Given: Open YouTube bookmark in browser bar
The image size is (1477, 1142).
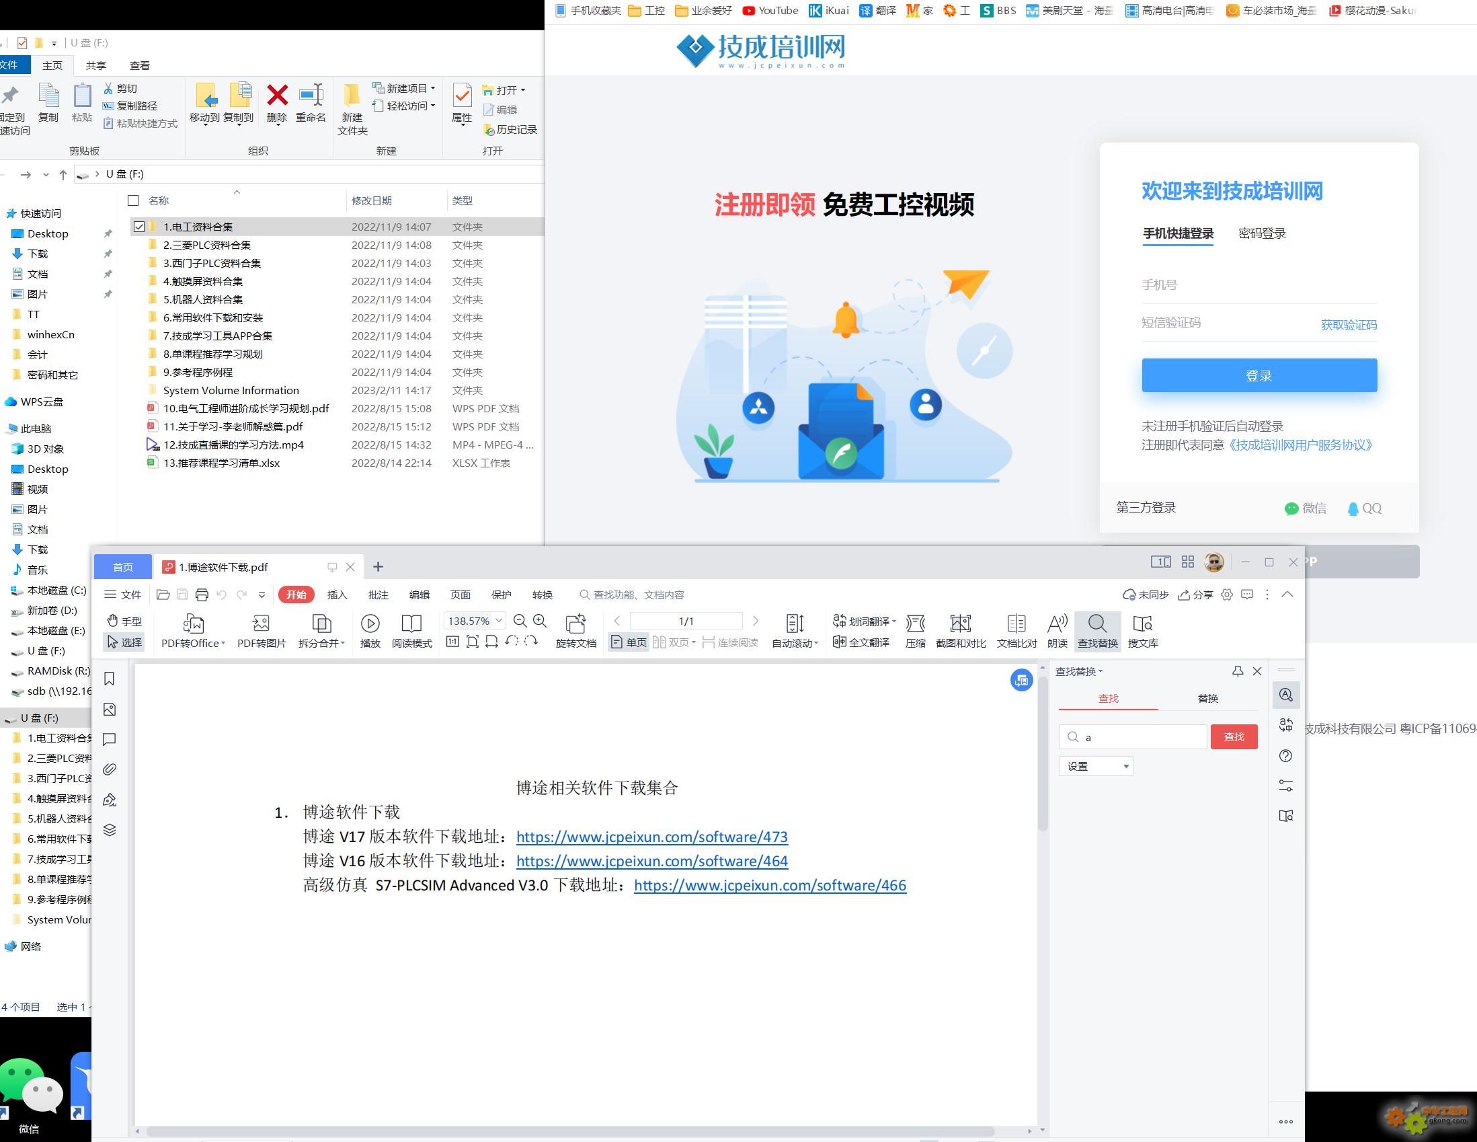Looking at the screenshot, I should click(x=770, y=10).
